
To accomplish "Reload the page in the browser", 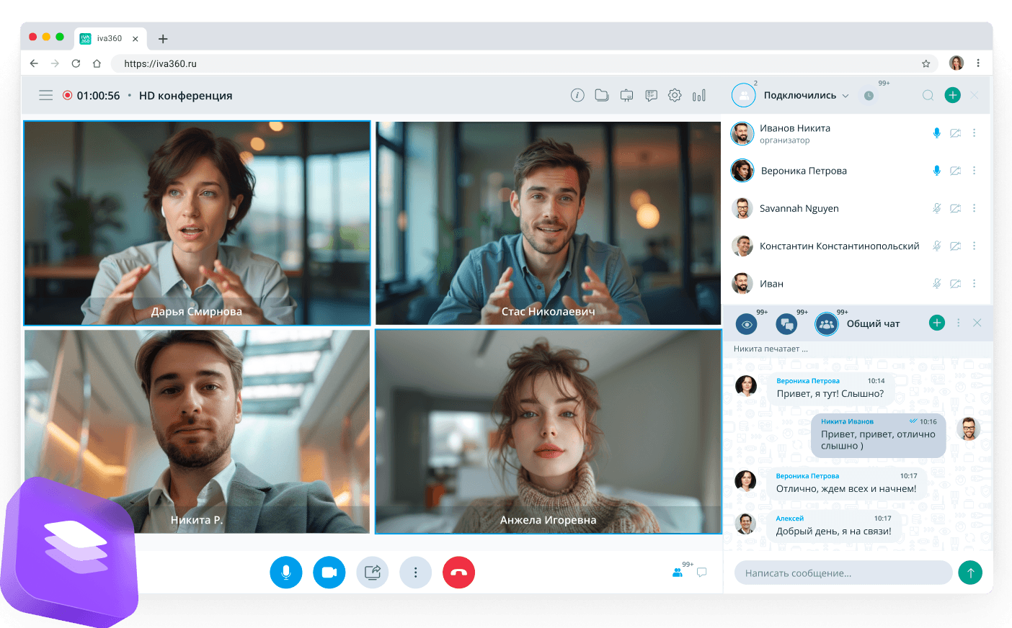I will 76,63.
